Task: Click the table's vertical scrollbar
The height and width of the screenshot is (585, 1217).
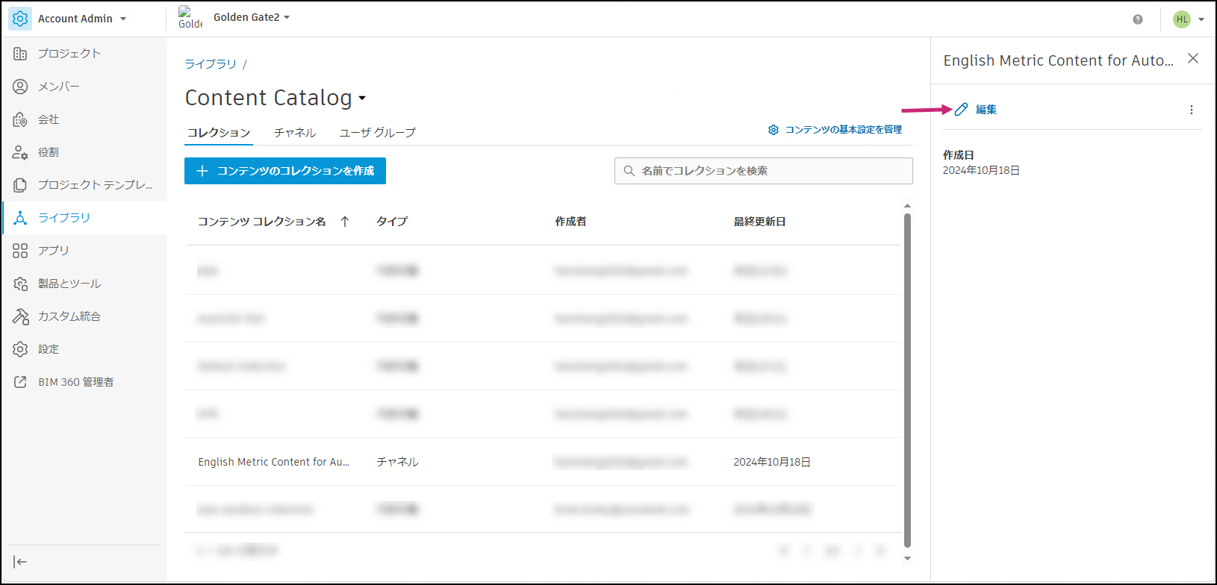Action: 908,381
